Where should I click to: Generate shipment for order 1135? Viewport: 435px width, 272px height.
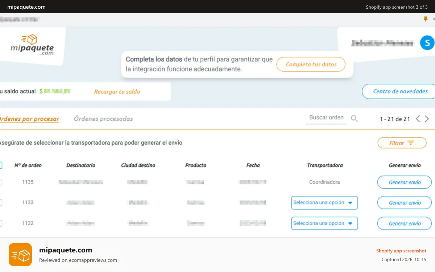(x=405, y=182)
